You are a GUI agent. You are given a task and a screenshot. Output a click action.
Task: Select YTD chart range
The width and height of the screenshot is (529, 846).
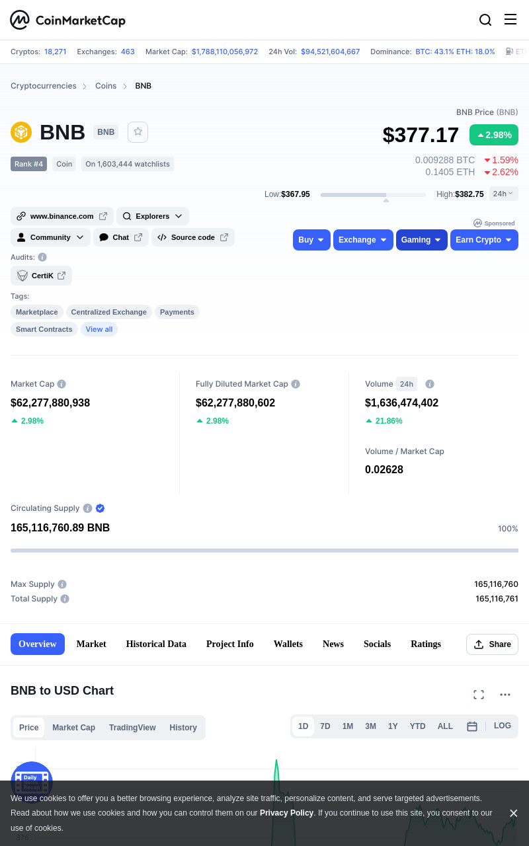pyautogui.click(x=417, y=726)
